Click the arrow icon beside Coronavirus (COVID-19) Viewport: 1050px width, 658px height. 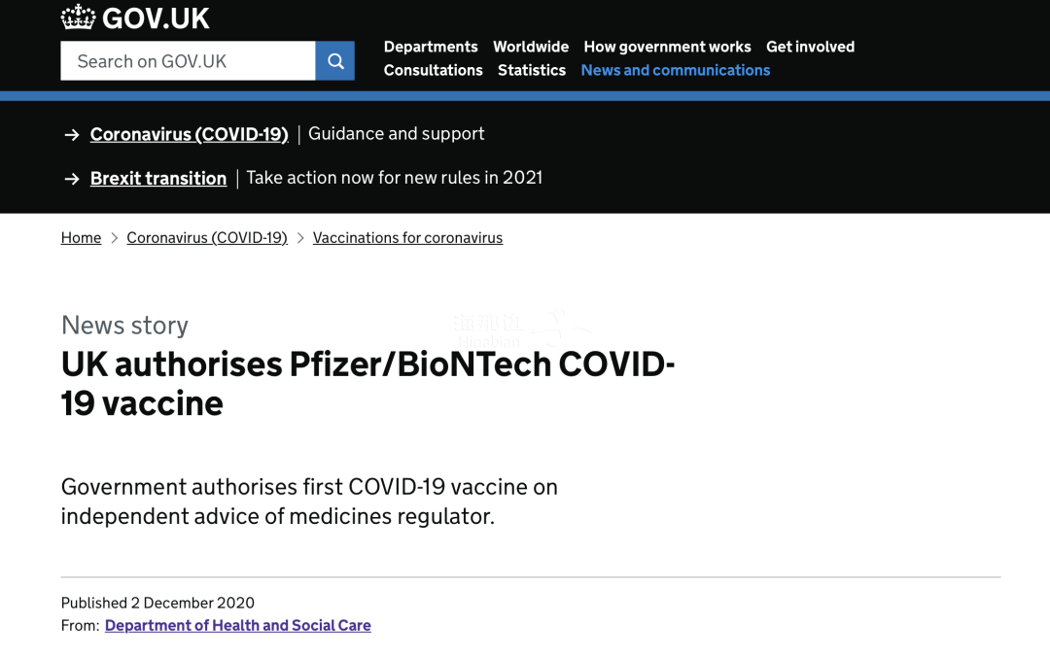click(72, 134)
